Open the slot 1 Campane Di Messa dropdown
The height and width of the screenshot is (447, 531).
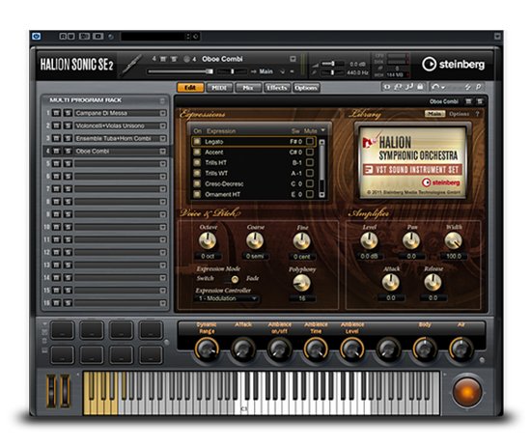pos(163,113)
